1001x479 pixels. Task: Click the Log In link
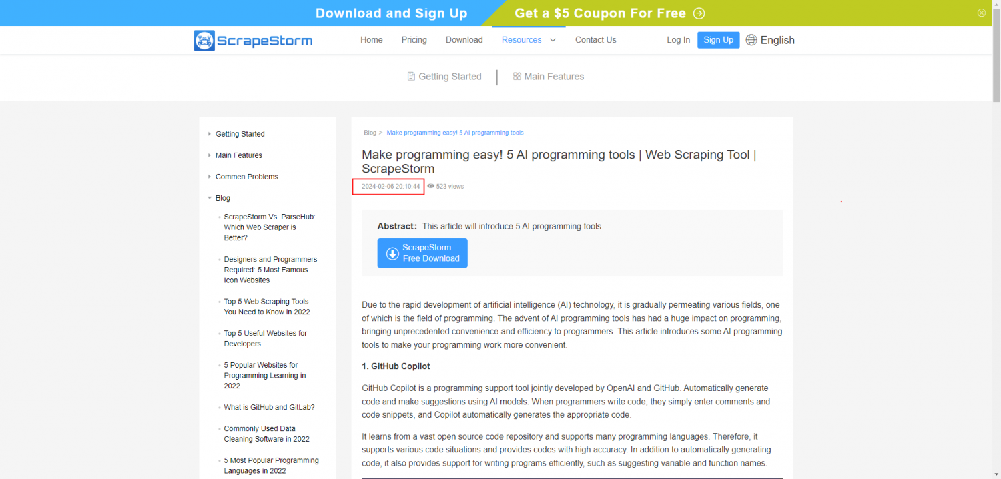pyautogui.click(x=678, y=40)
